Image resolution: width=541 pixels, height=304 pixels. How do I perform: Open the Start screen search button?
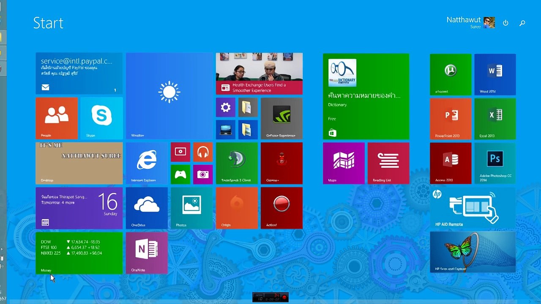coord(522,23)
